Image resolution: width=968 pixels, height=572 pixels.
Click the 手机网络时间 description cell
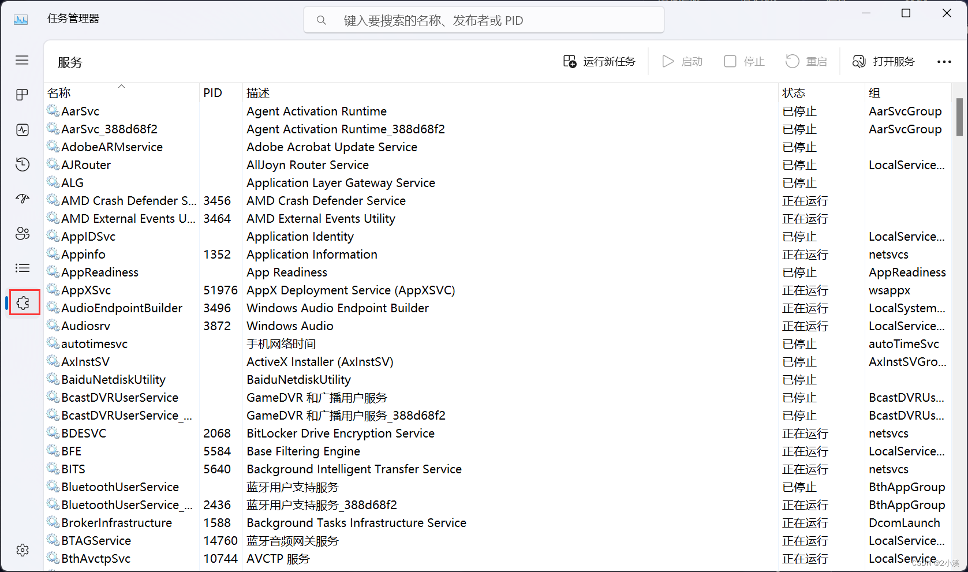(x=281, y=344)
